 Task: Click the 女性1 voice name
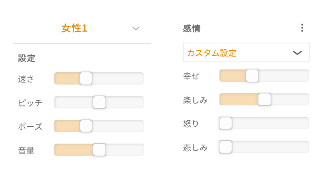pos(74,28)
